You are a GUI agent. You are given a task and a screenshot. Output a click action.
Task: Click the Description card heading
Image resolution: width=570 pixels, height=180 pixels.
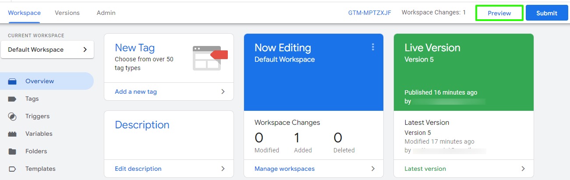[142, 125]
